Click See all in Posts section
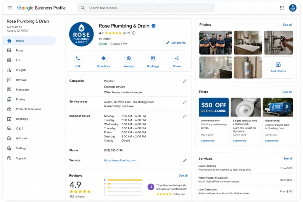Screen dimensions: 303x202 pos(287,92)
